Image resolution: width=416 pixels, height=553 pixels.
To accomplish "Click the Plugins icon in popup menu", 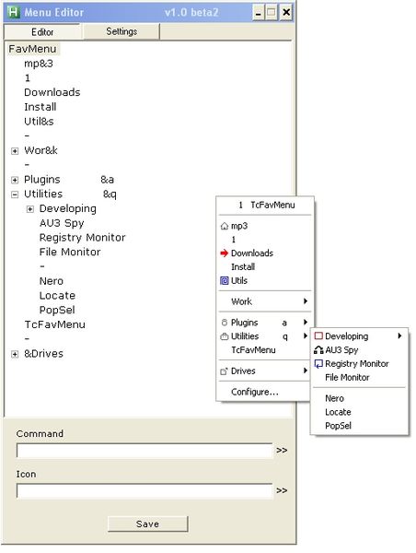I will point(224,323).
